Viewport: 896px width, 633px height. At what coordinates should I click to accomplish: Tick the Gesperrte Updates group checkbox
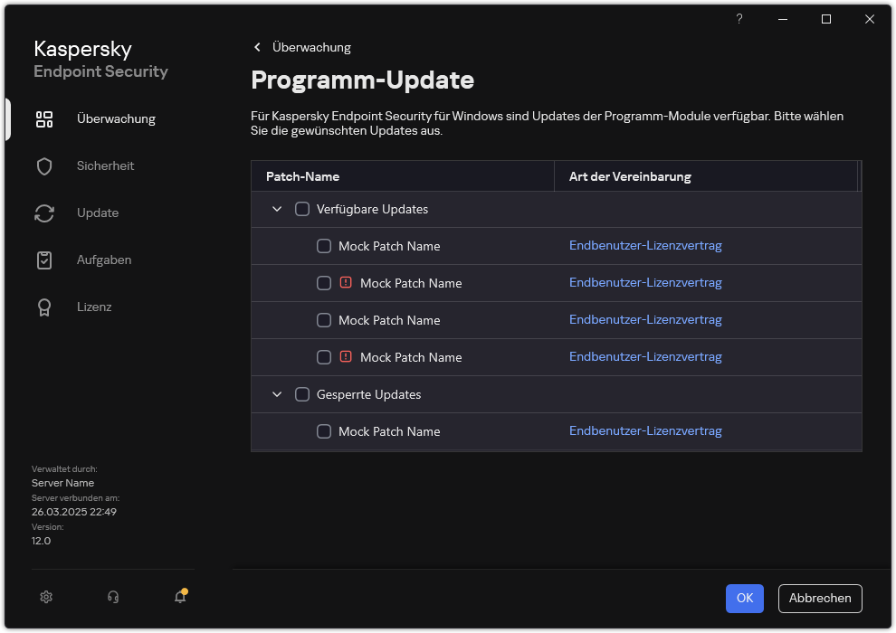pyautogui.click(x=302, y=394)
